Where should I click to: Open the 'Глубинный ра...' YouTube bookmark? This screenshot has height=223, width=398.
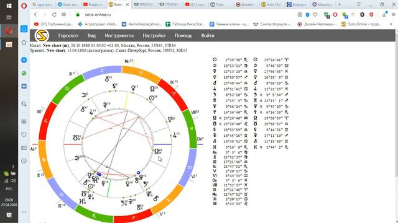[53, 24]
